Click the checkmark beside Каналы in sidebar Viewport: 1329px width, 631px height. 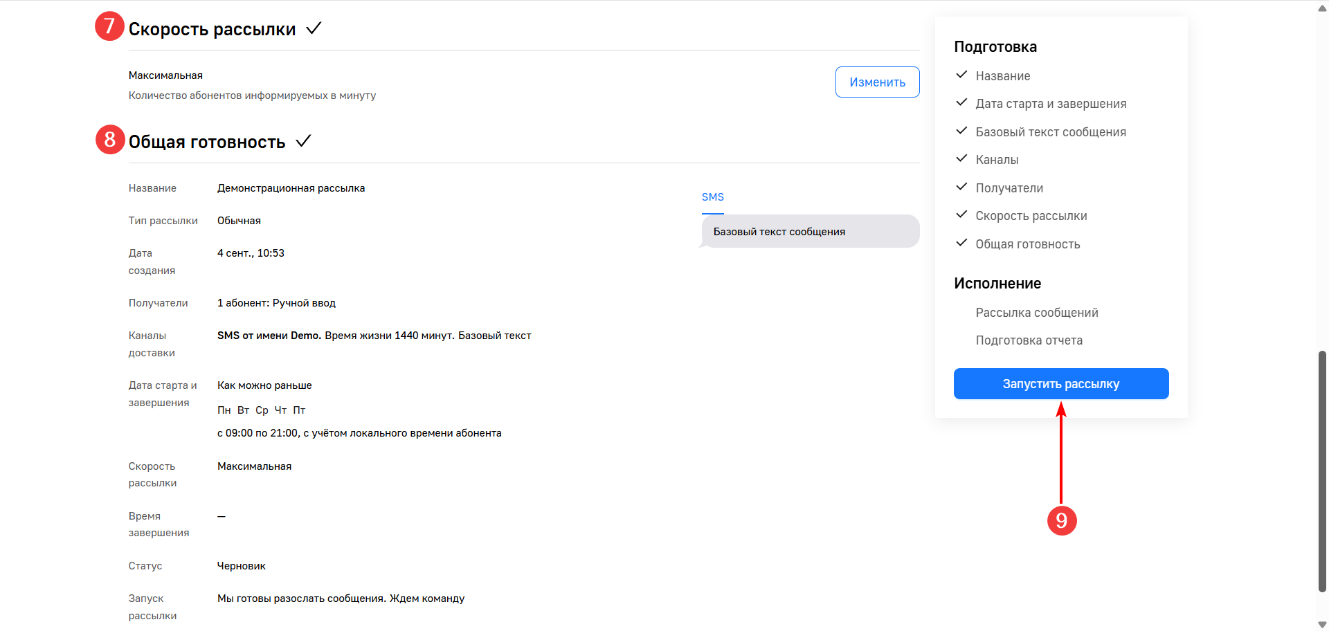pos(961,158)
